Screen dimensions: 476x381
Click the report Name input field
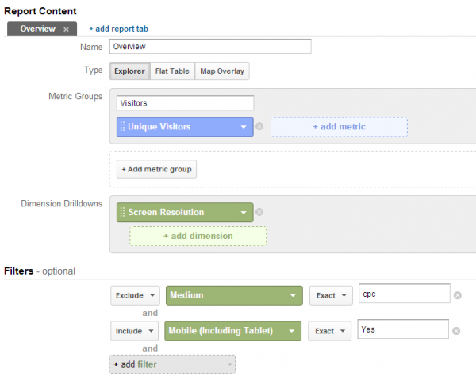[x=209, y=47]
